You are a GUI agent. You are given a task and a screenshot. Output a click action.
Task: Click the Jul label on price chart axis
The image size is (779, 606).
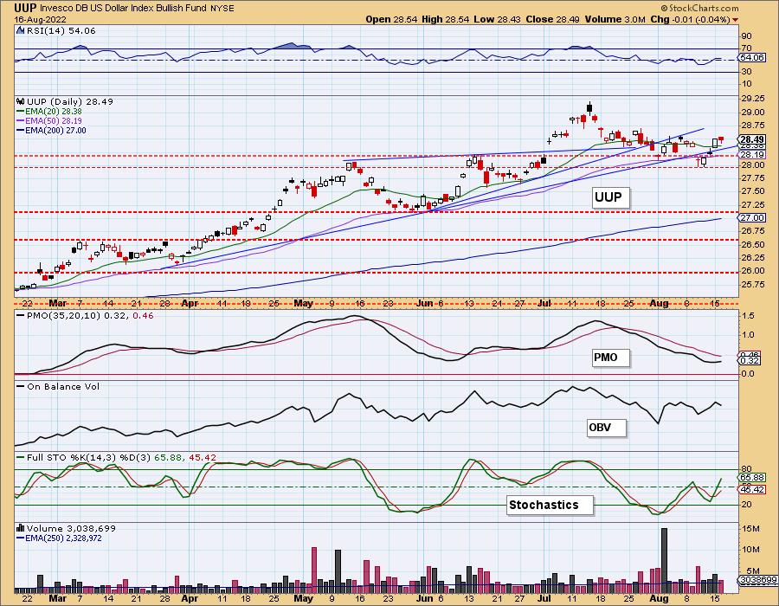coord(544,303)
